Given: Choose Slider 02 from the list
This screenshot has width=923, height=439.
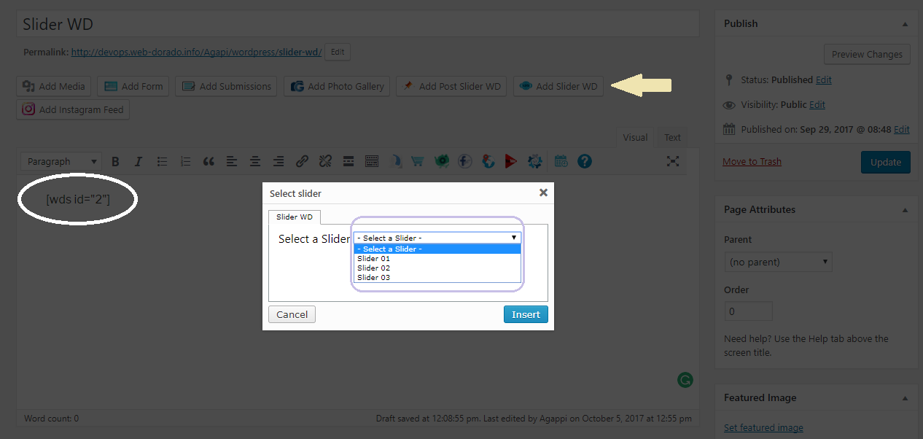Looking at the screenshot, I should [x=437, y=268].
